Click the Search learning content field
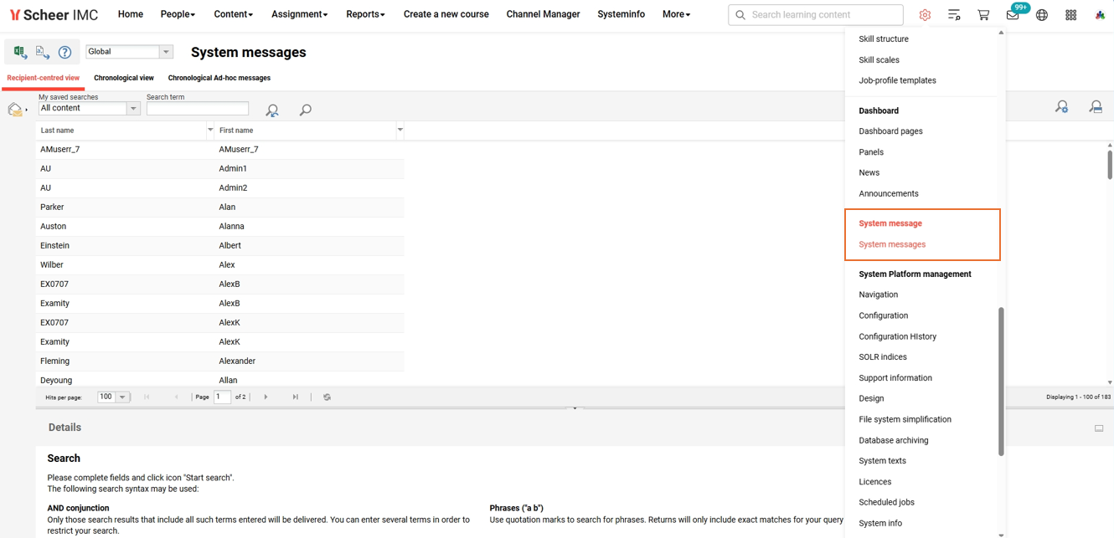This screenshot has width=1114, height=538. click(x=816, y=15)
